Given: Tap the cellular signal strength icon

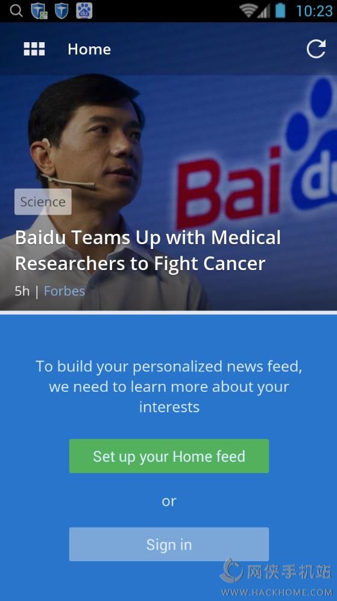Looking at the screenshot, I should coord(263,11).
